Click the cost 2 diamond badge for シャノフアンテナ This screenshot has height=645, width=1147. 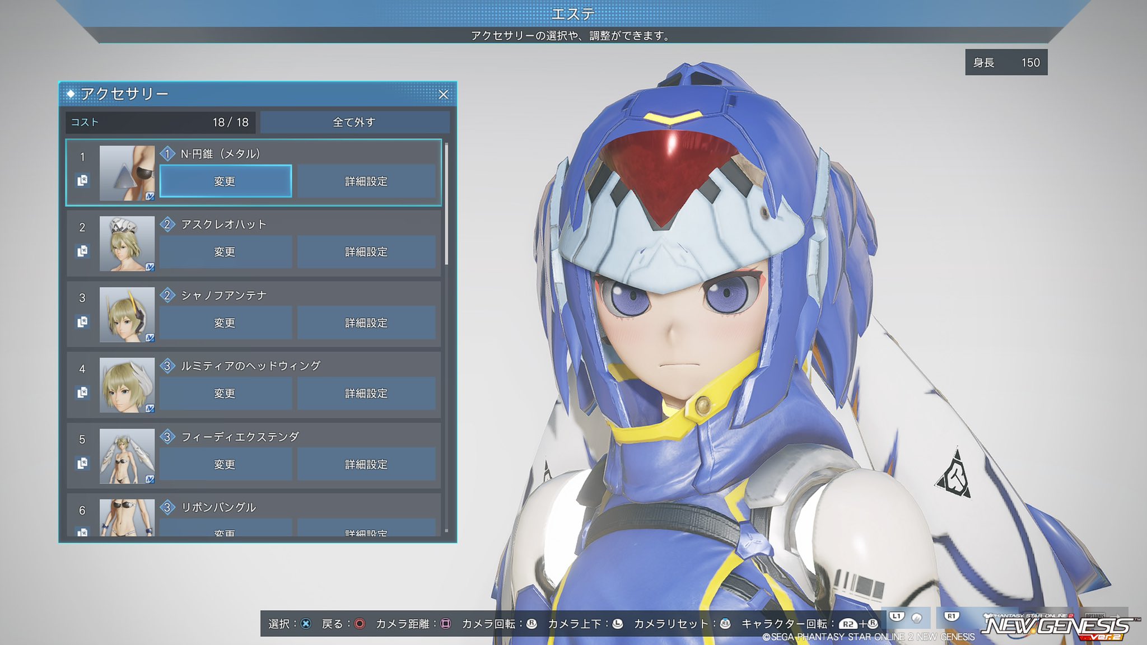pyautogui.click(x=167, y=295)
